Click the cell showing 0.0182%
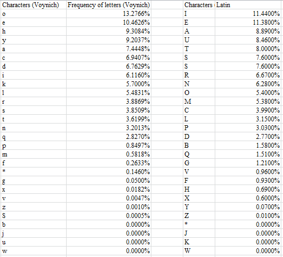Image resolution: width=283 pixels, height=257 pixels. pos(108,189)
